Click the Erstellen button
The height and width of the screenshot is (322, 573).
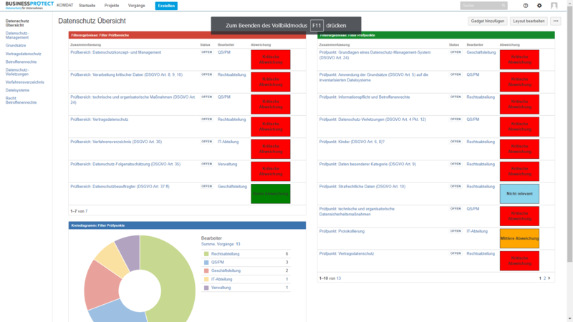(x=166, y=6)
